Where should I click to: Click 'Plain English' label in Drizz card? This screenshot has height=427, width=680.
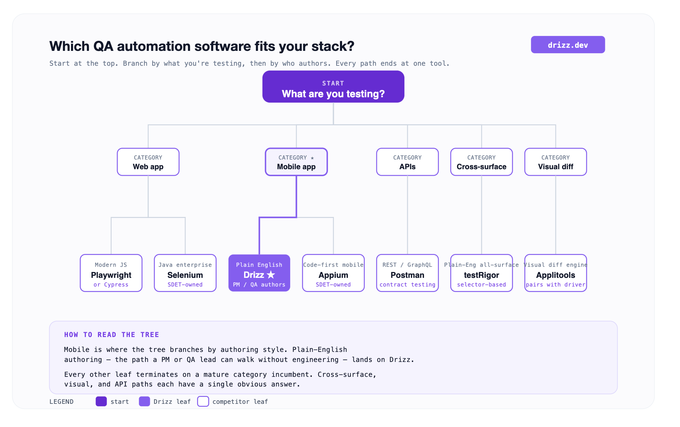[259, 265]
